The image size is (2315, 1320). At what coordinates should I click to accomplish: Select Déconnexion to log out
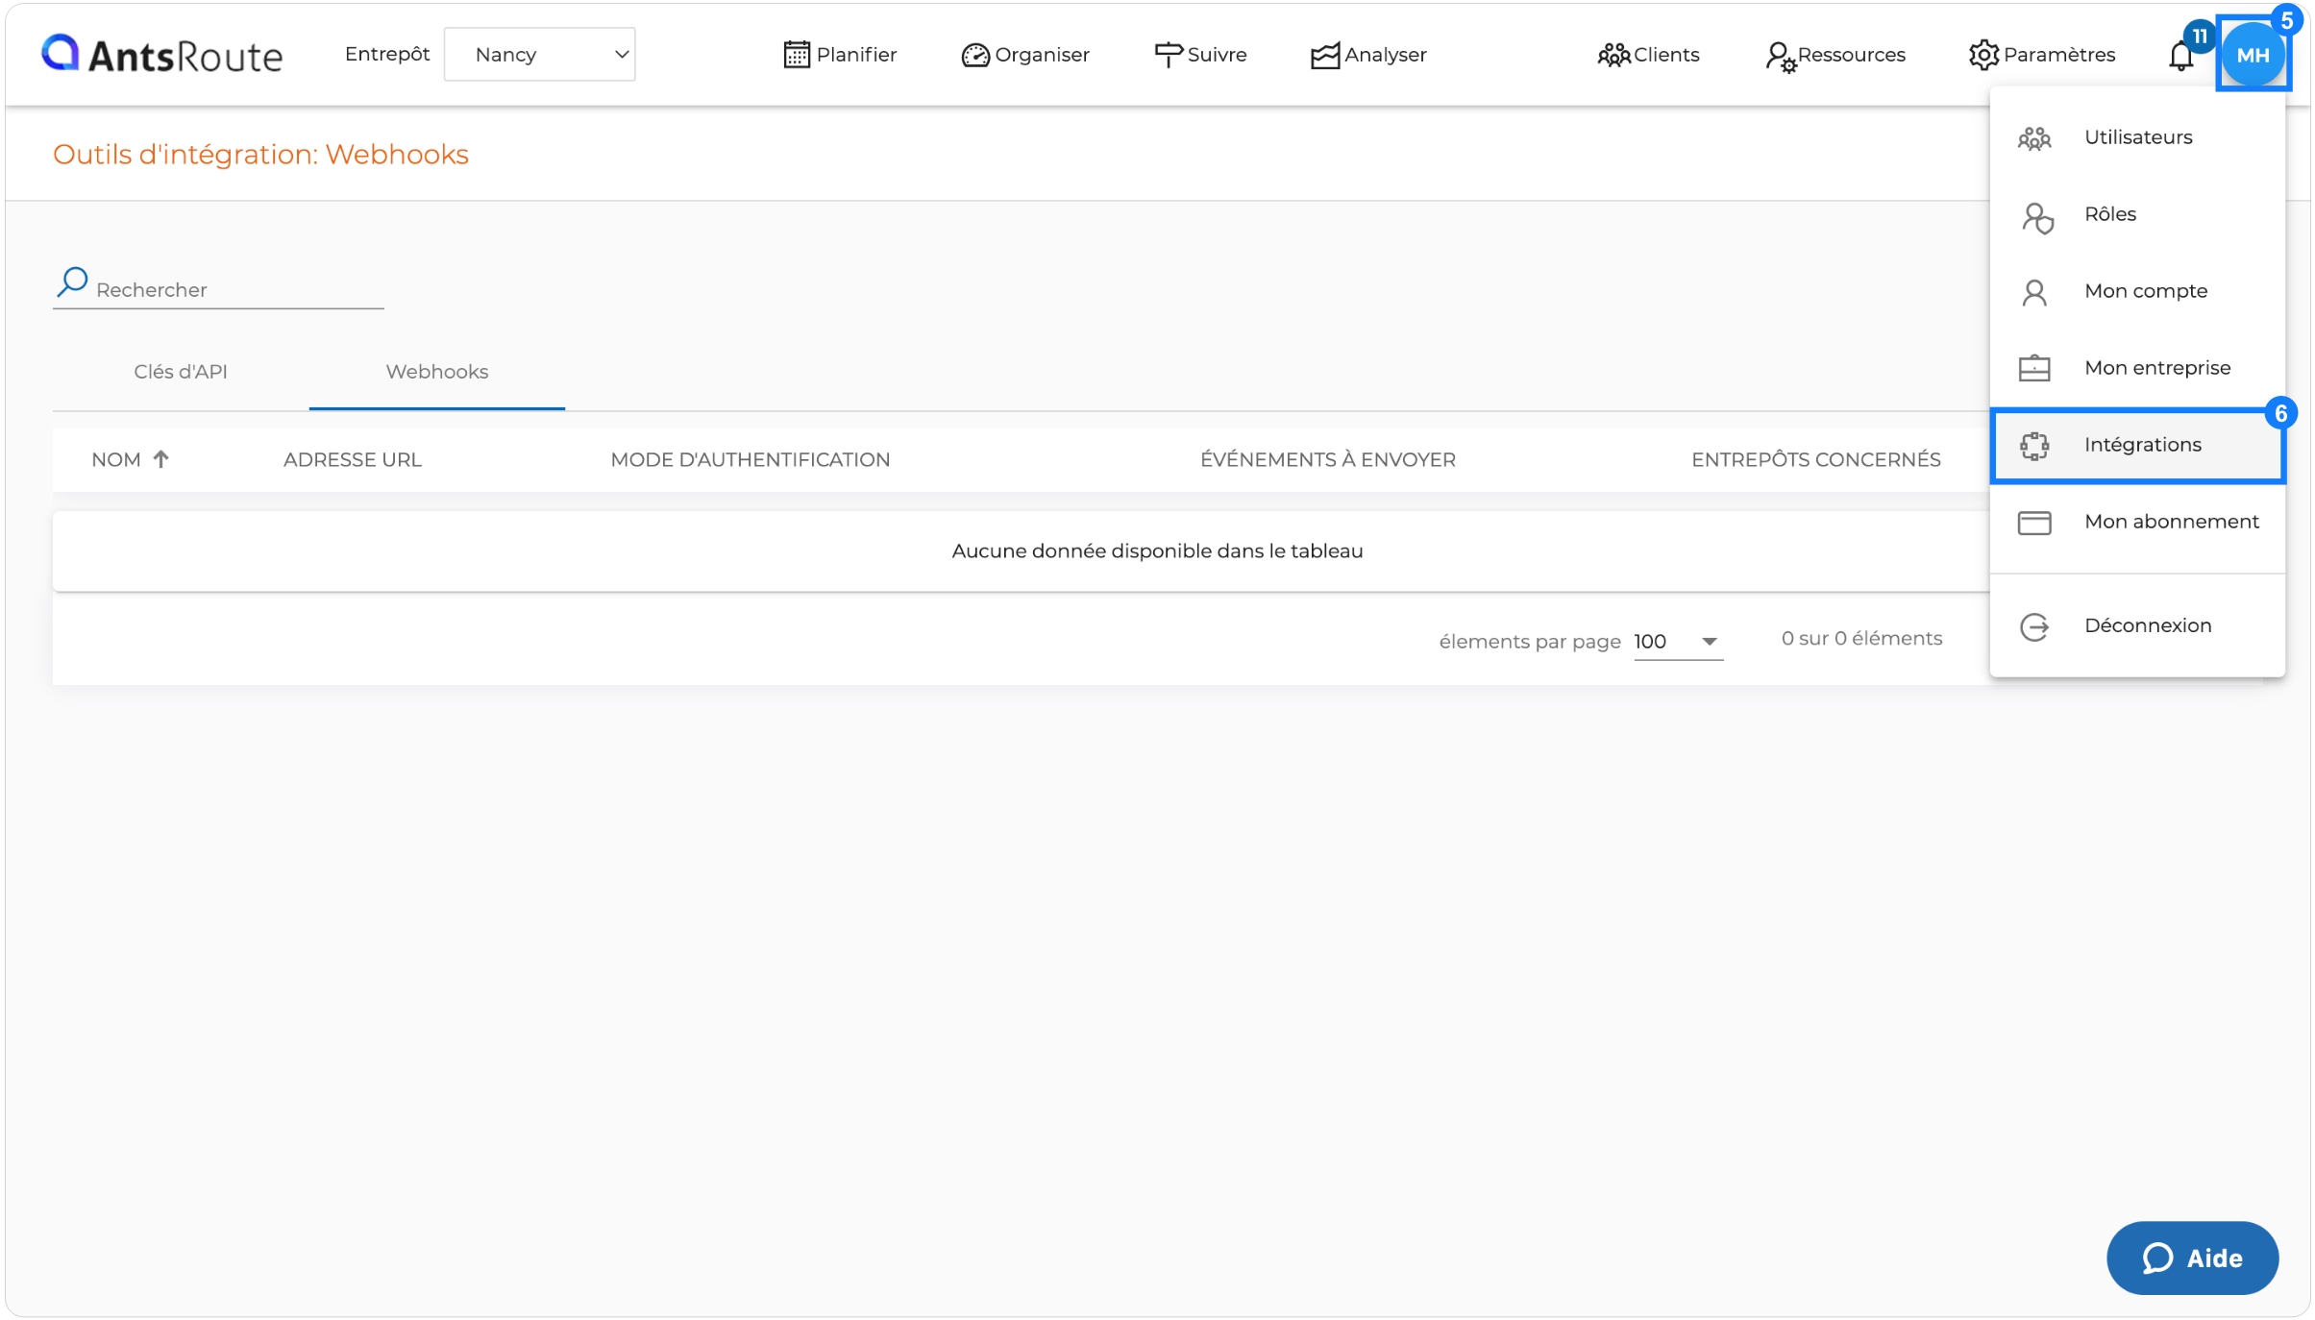click(x=2137, y=625)
